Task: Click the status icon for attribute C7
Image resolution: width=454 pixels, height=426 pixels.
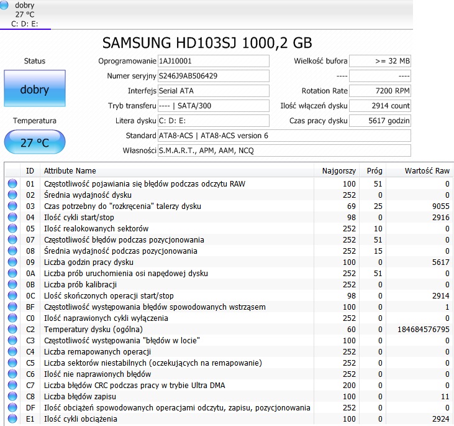Action: pyautogui.click(x=12, y=386)
